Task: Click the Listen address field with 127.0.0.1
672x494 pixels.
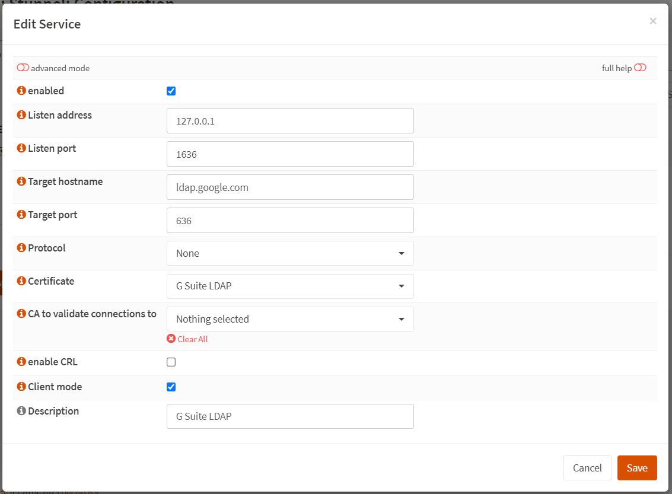Action: click(290, 121)
